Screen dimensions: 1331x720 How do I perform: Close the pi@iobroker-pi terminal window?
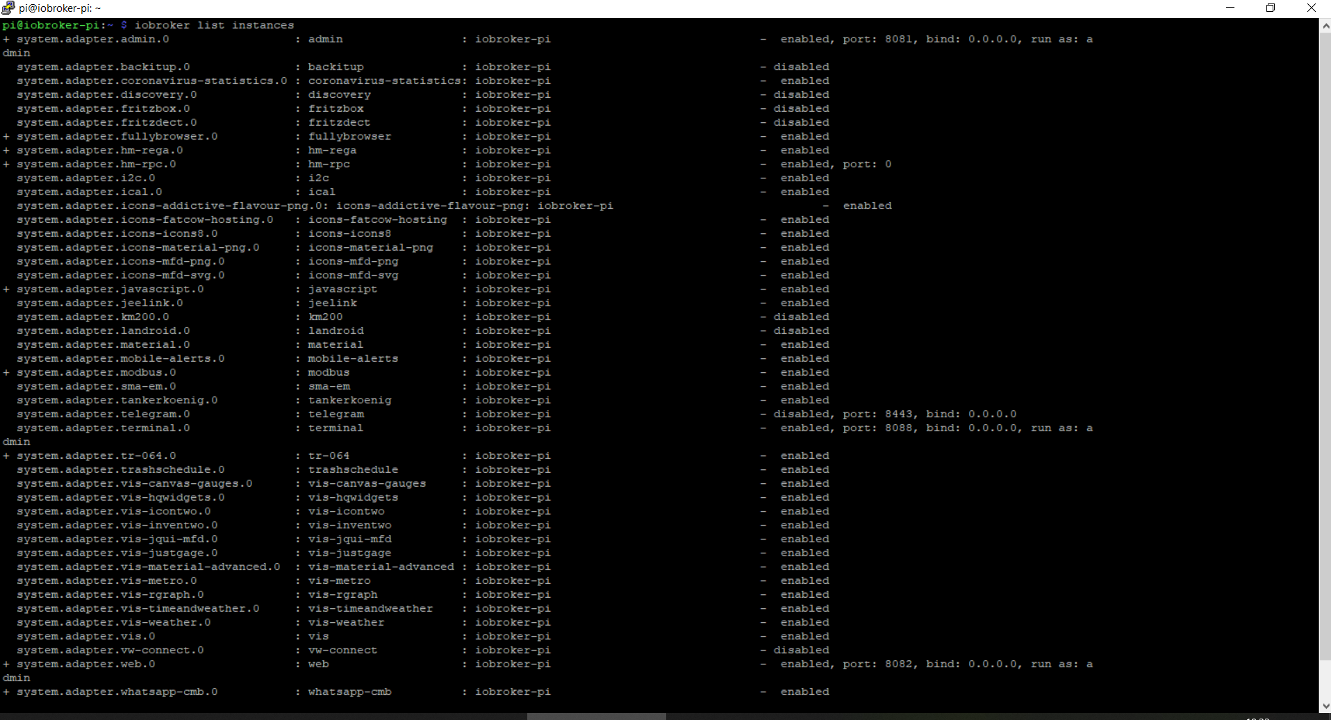click(x=1311, y=8)
